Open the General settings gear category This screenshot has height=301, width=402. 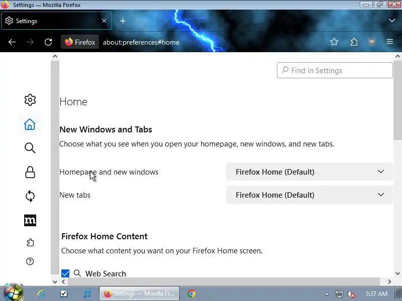coord(30,100)
